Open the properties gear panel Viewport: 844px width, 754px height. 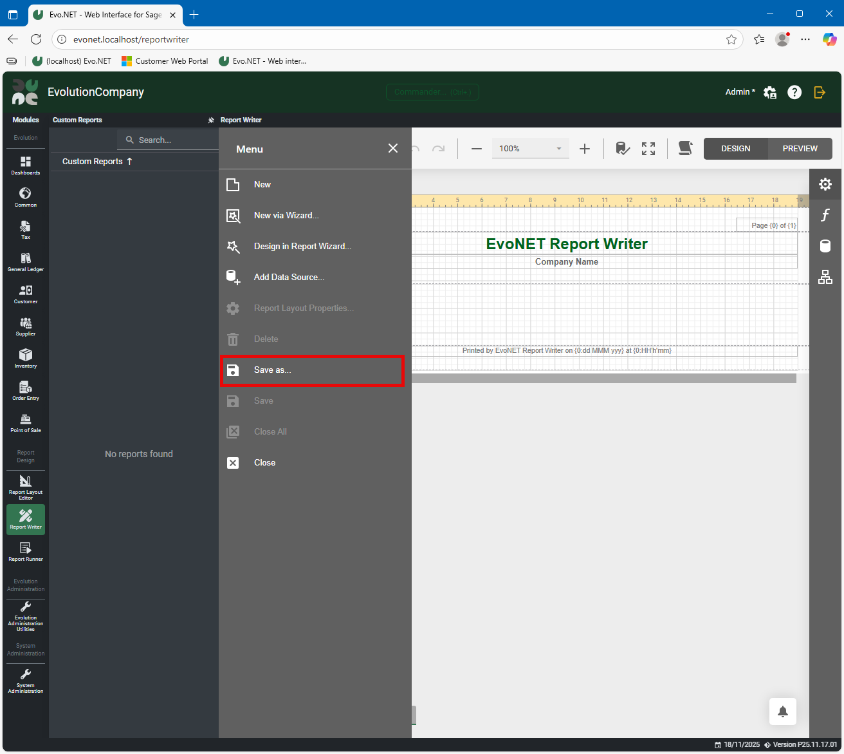(x=825, y=184)
